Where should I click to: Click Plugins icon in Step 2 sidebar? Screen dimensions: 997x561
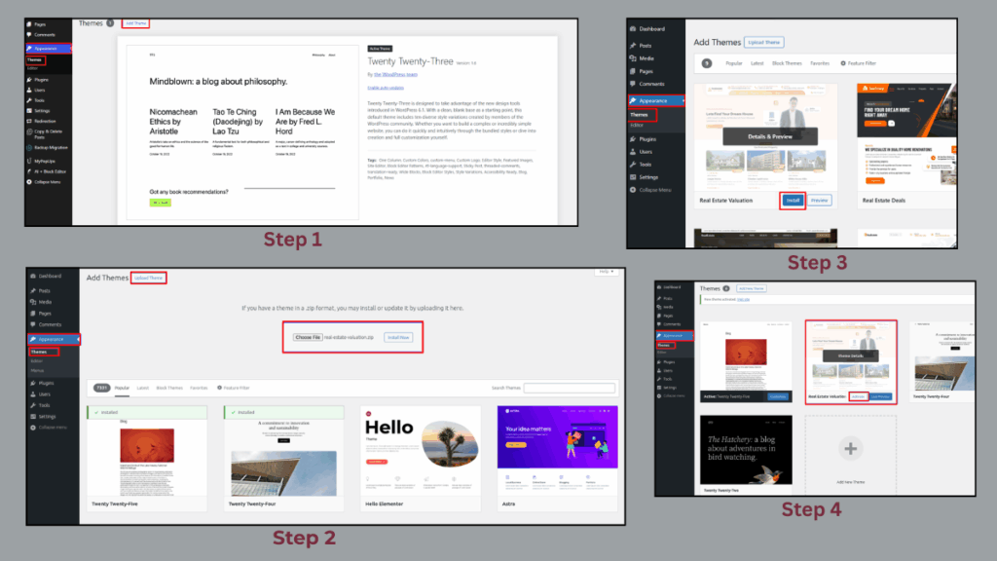[33, 384]
